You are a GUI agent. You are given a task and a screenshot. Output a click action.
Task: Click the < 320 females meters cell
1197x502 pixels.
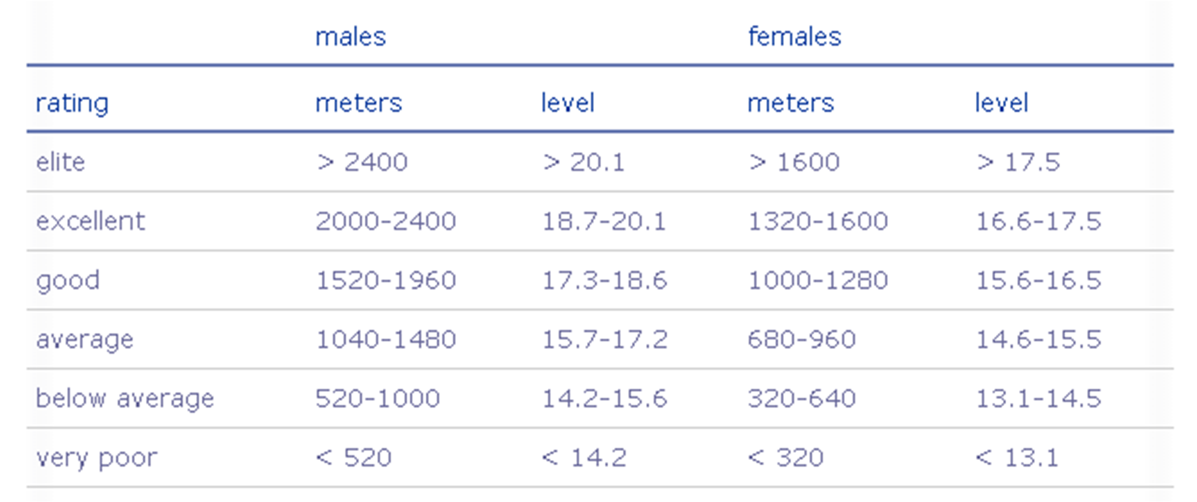click(785, 458)
